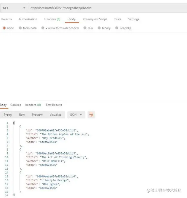Click isbn value "ndeew24555"
This screenshot has width=187, height=198.
tap(48, 165)
